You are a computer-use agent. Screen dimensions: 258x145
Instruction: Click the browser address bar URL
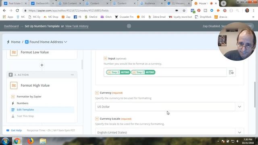(69, 10)
